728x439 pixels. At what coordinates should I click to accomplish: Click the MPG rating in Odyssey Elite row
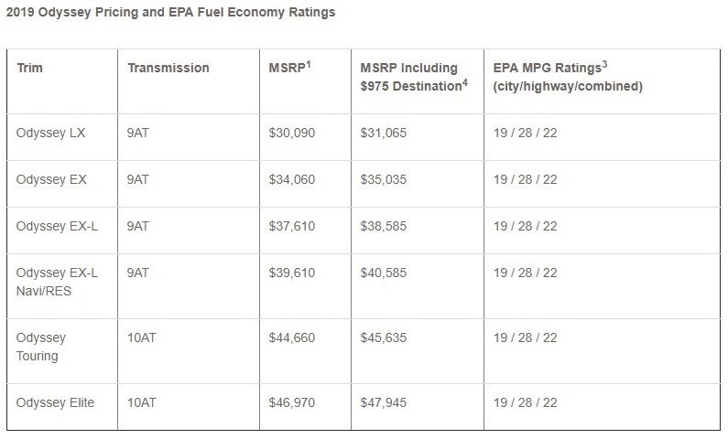pyautogui.click(x=525, y=402)
